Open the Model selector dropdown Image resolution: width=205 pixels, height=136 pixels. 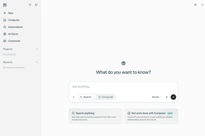coord(157,97)
